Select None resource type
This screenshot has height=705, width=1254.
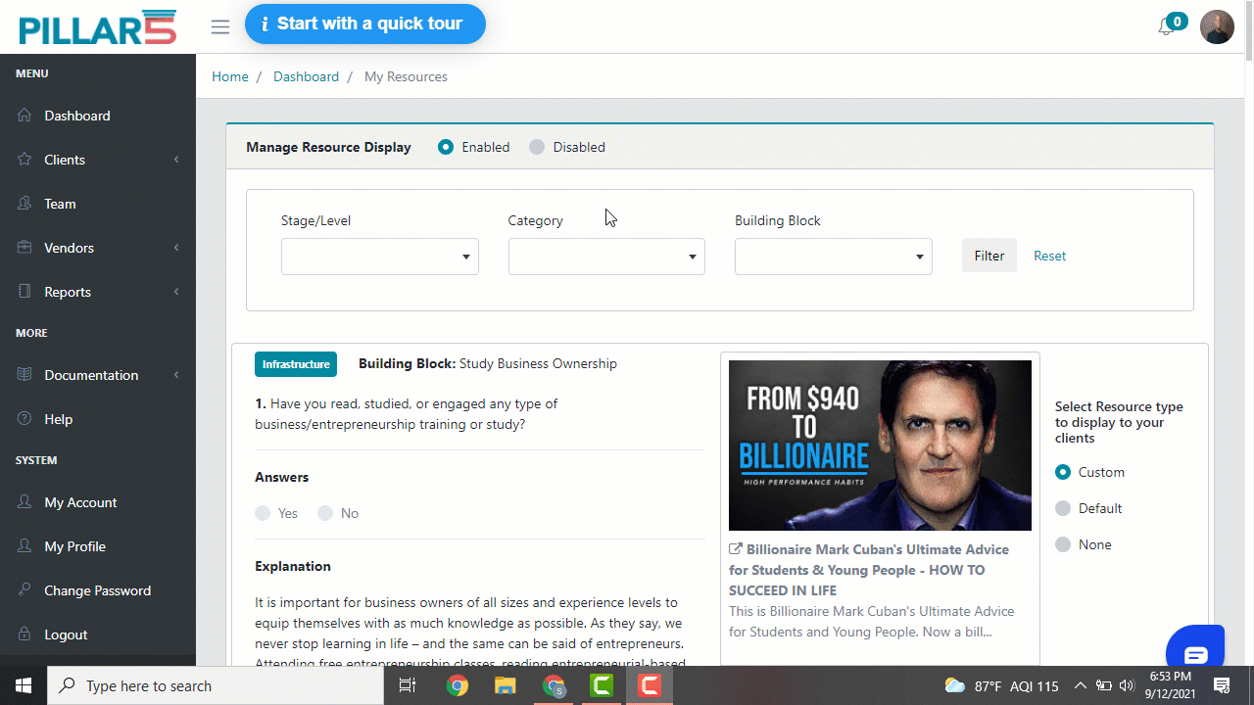tap(1063, 544)
